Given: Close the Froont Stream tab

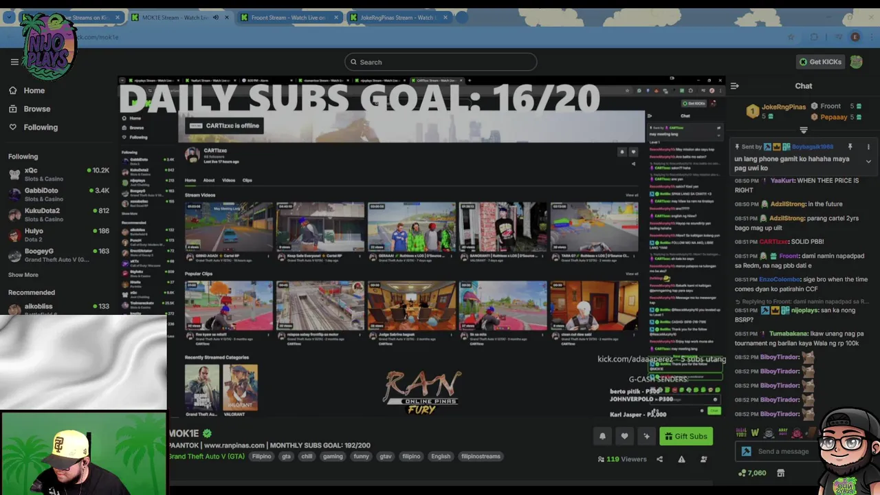Looking at the screenshot, I should 335,18.
